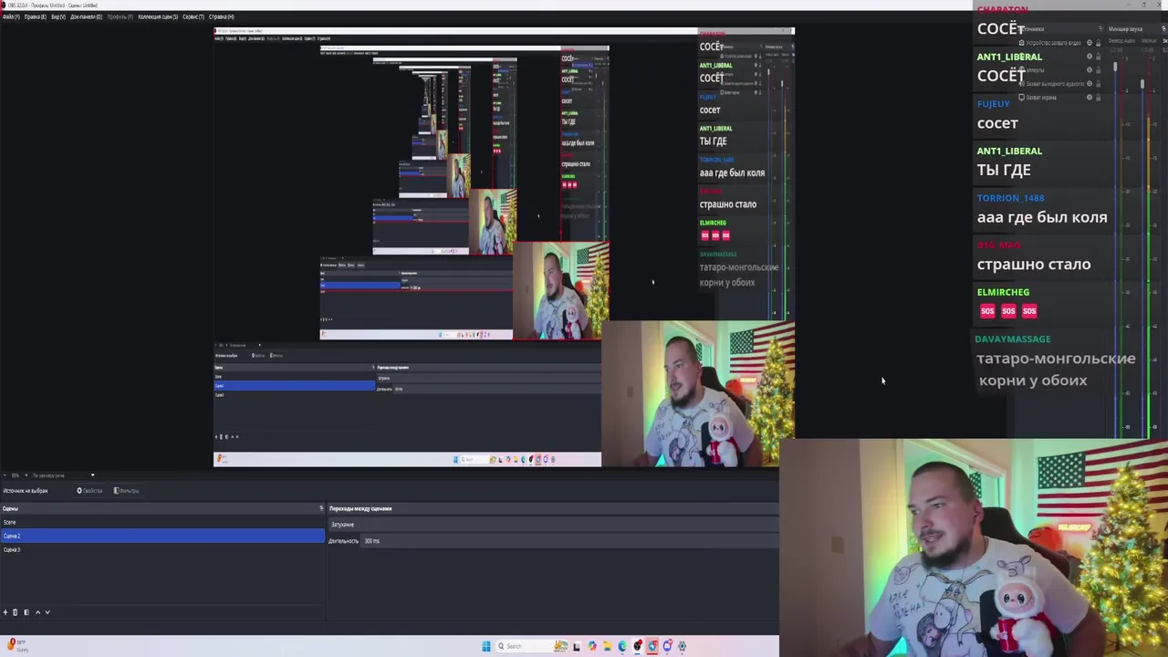Open the Затухание transition dropdown

[x=554, y=525]
